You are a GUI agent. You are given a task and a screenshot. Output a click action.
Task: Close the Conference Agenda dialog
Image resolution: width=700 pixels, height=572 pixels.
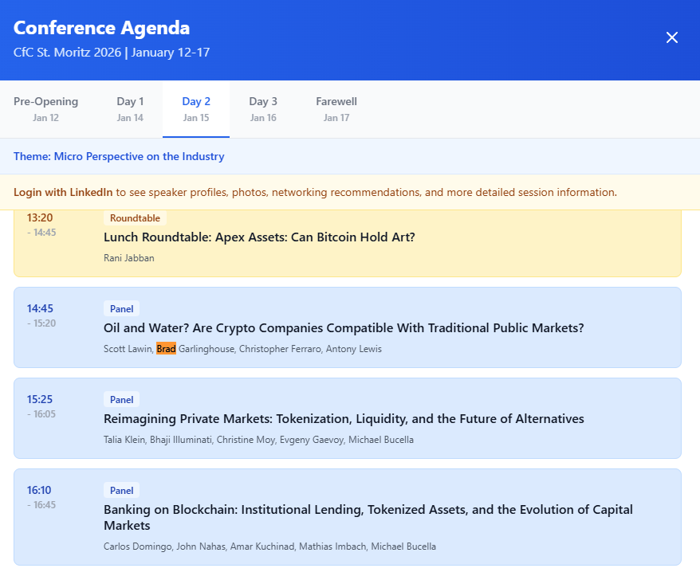coord(672,37)
